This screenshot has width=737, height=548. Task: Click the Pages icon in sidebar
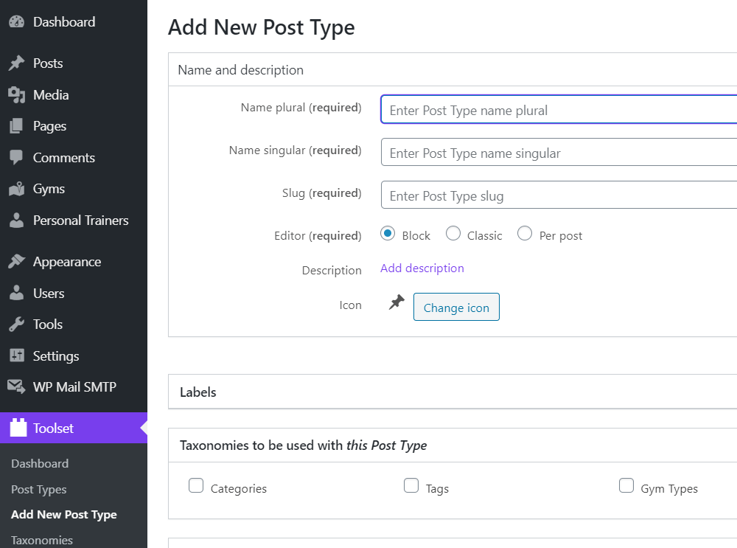[x=16, y=127]
